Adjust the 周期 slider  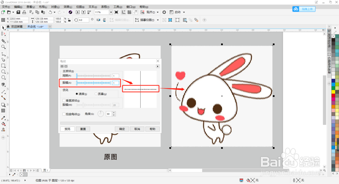click(x=94, y=76)
